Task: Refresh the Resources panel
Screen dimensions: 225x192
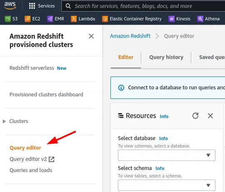Action: tap(195, 116)
